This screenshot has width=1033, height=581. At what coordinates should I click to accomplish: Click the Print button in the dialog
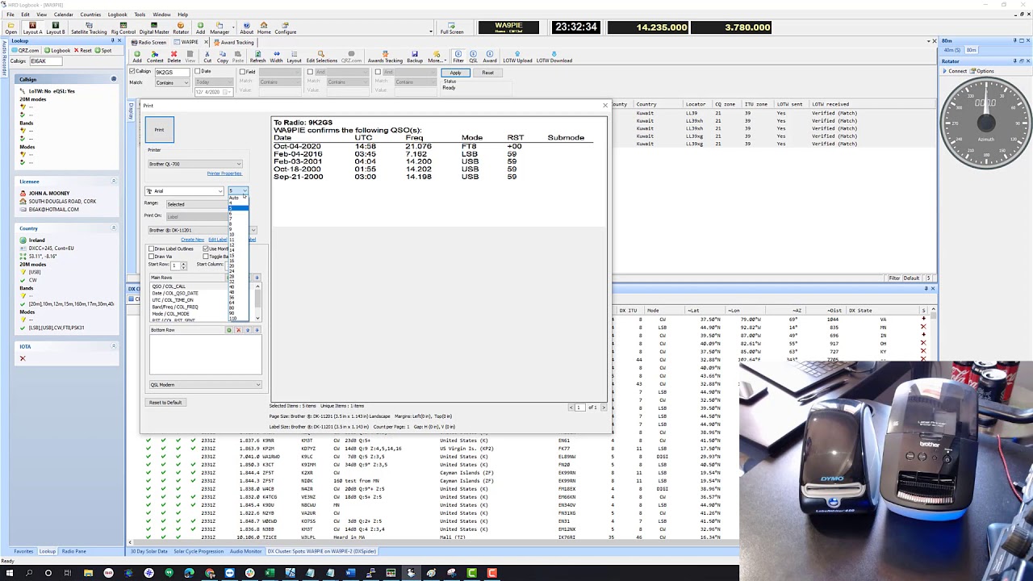click(159, 130)
